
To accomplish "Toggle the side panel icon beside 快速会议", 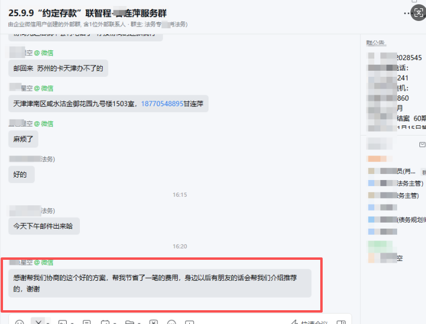I will (x=341, y=322).
